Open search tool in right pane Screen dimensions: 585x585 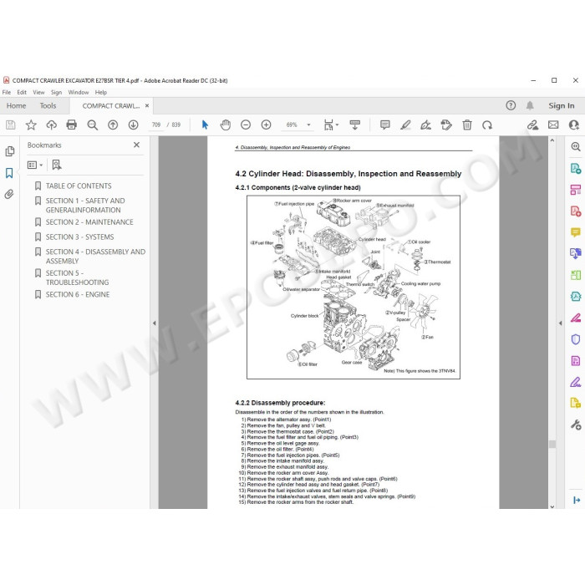(576, 146)
